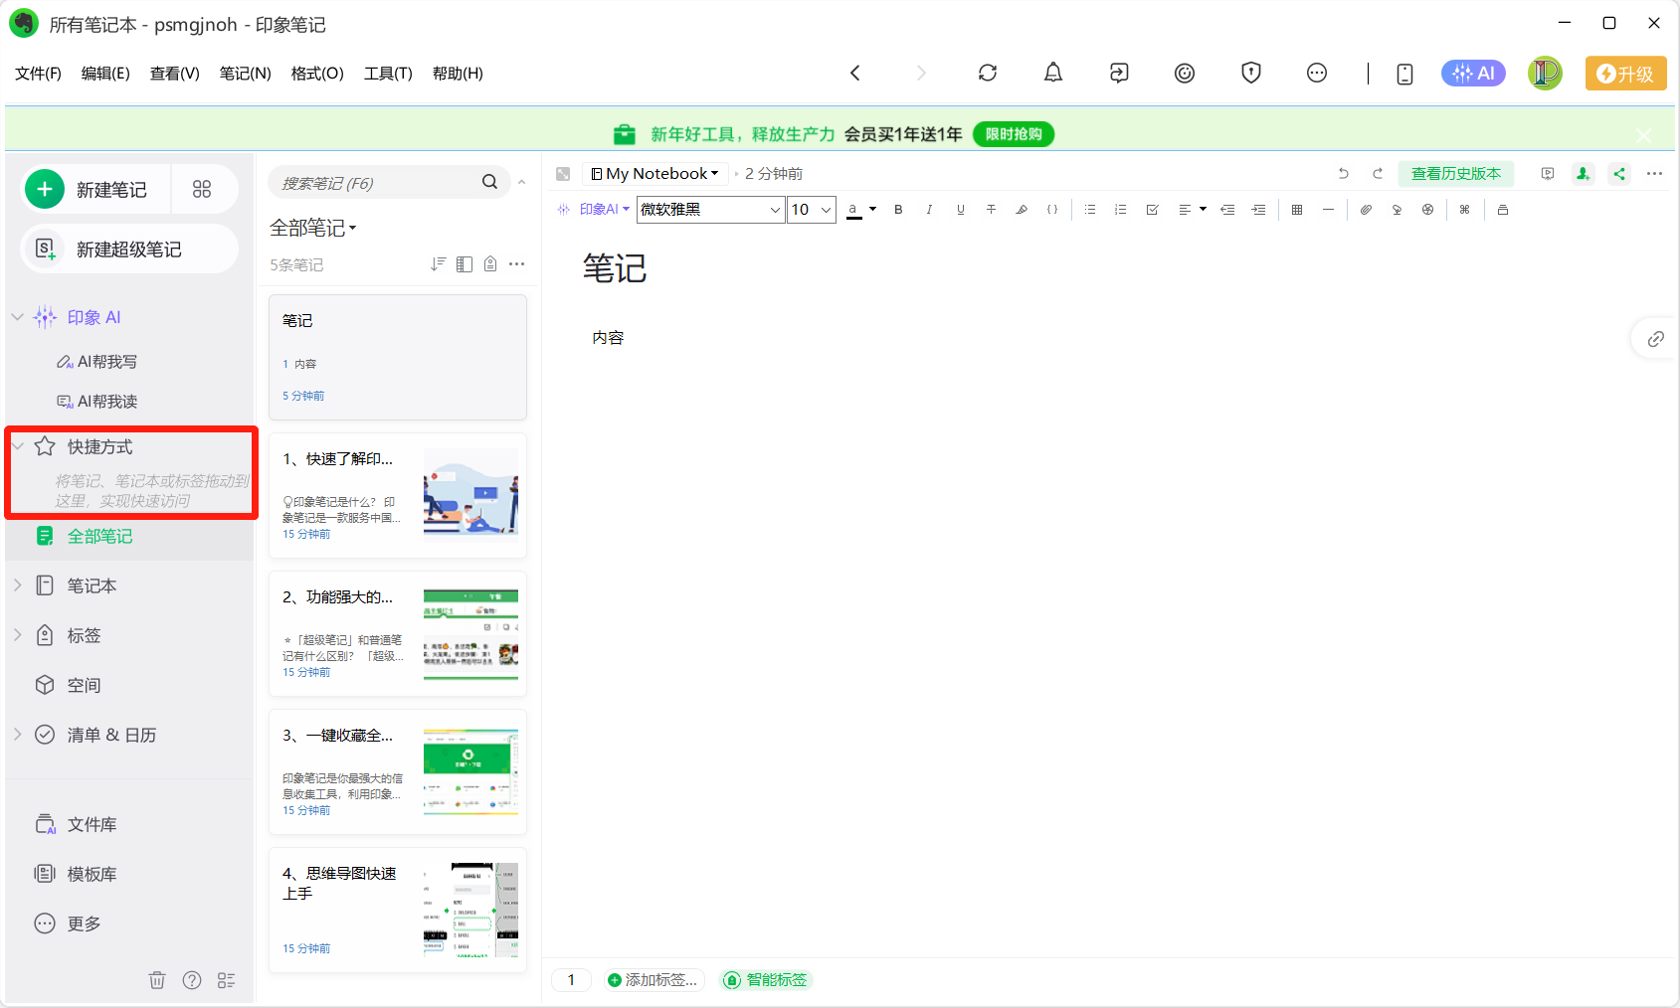This screenshot has width=1680, height=1008.
Task: Toggle underline formatting
Action: tap(960, 210)
